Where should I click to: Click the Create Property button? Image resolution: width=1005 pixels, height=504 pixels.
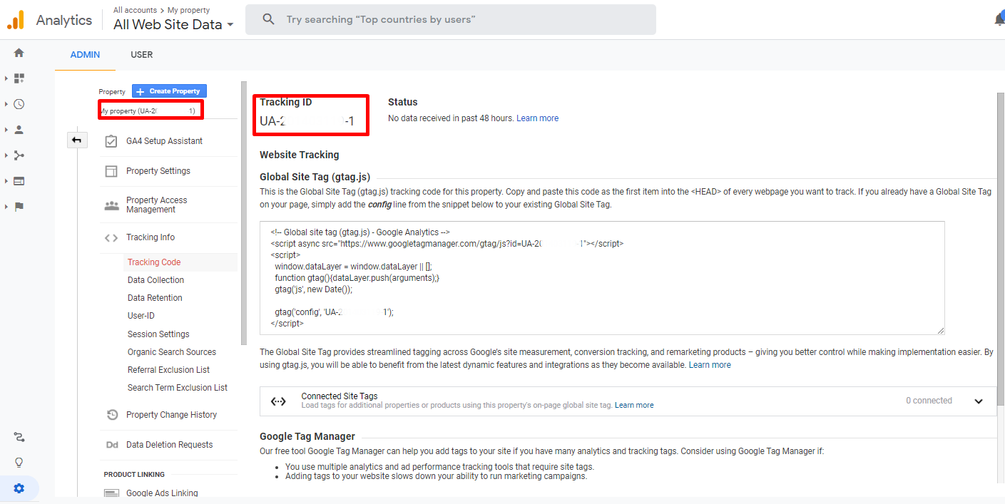pos(169,91)
